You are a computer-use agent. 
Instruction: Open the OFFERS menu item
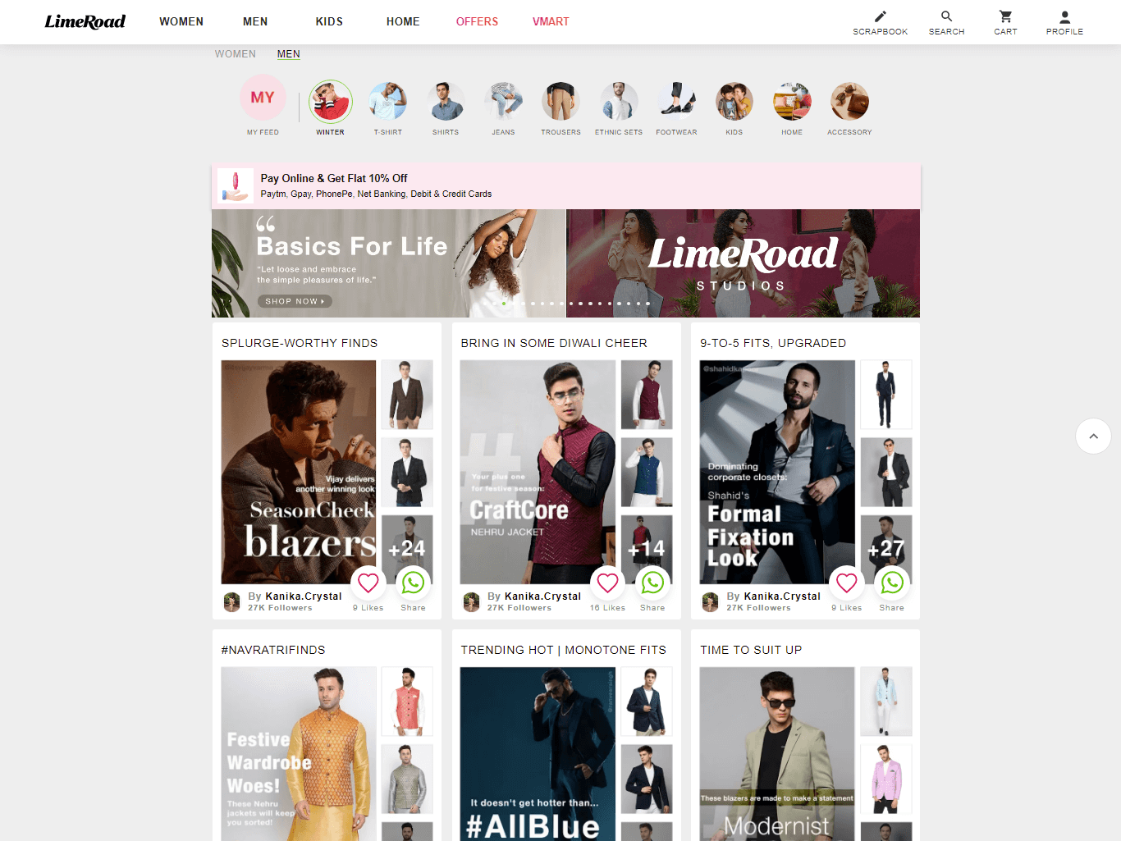tap(477, 21)
